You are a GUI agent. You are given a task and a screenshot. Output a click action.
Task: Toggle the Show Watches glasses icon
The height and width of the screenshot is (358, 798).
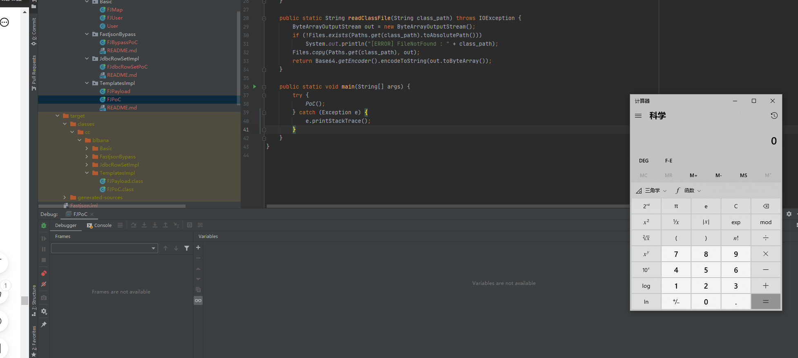[x=198, y=300]
